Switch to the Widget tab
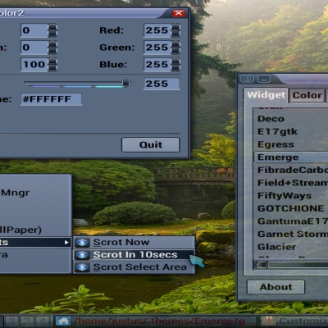The height and width of the screenshot is (328, 328). [x=266, y=95]
